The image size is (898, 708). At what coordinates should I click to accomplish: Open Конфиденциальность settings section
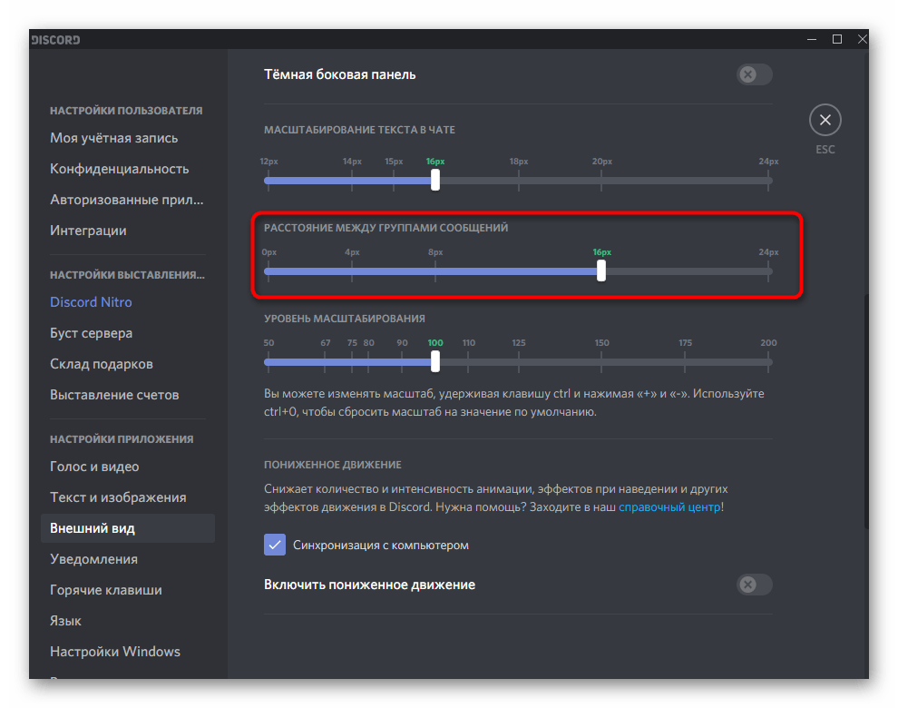click(x=119, y=169)
